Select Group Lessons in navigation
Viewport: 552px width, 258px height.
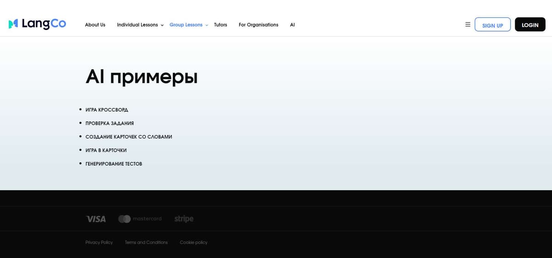coord(186,25)
